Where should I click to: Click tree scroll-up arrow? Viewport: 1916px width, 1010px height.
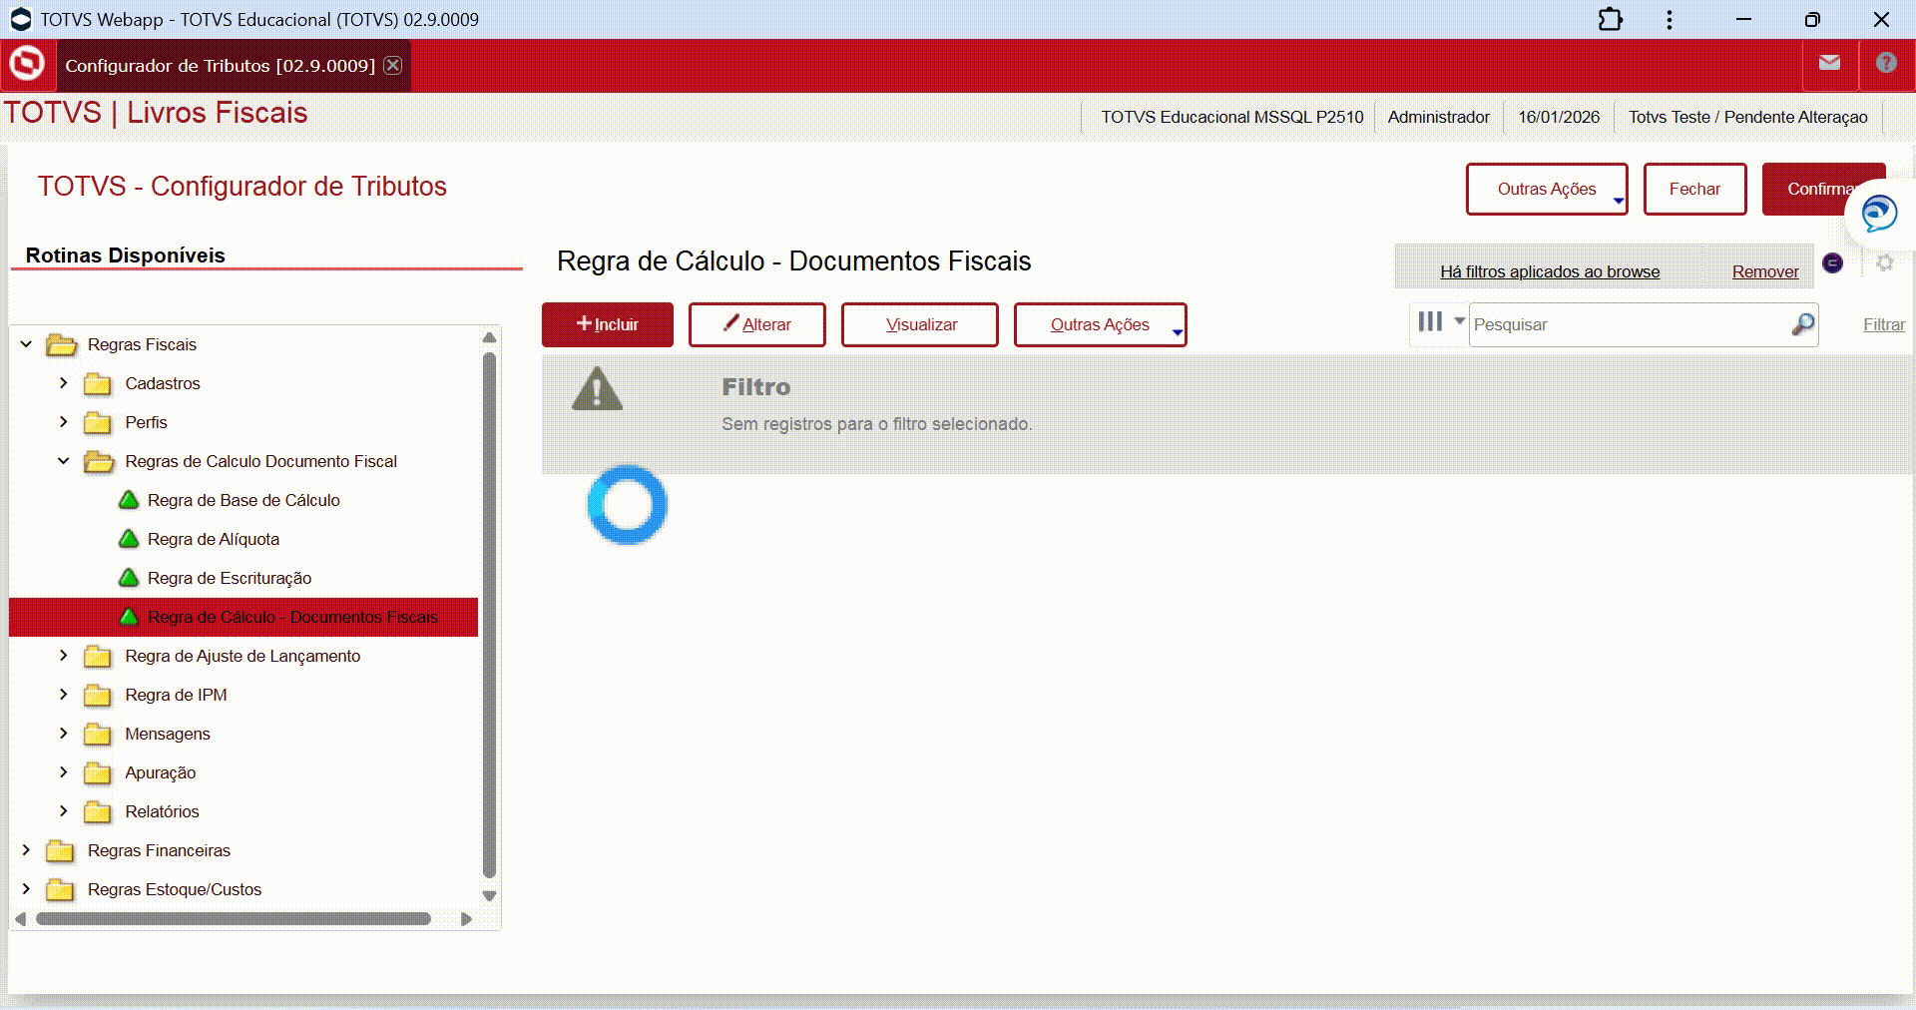coord(489,337)
